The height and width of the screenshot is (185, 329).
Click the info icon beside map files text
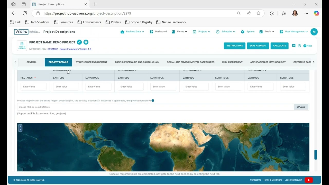153,100
